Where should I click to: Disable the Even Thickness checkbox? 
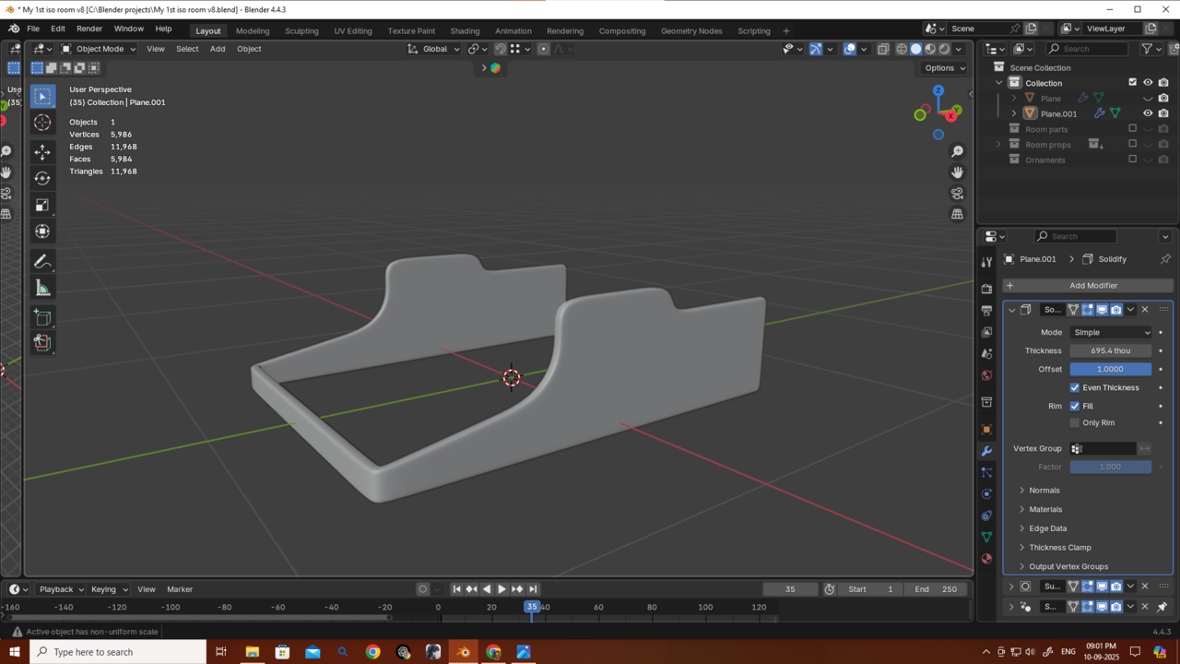(x=1075, y=387)
